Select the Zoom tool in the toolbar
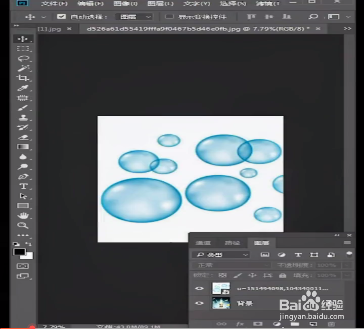Image resolution: width=364 pixels, height=329 pixels. pos(23,225)
